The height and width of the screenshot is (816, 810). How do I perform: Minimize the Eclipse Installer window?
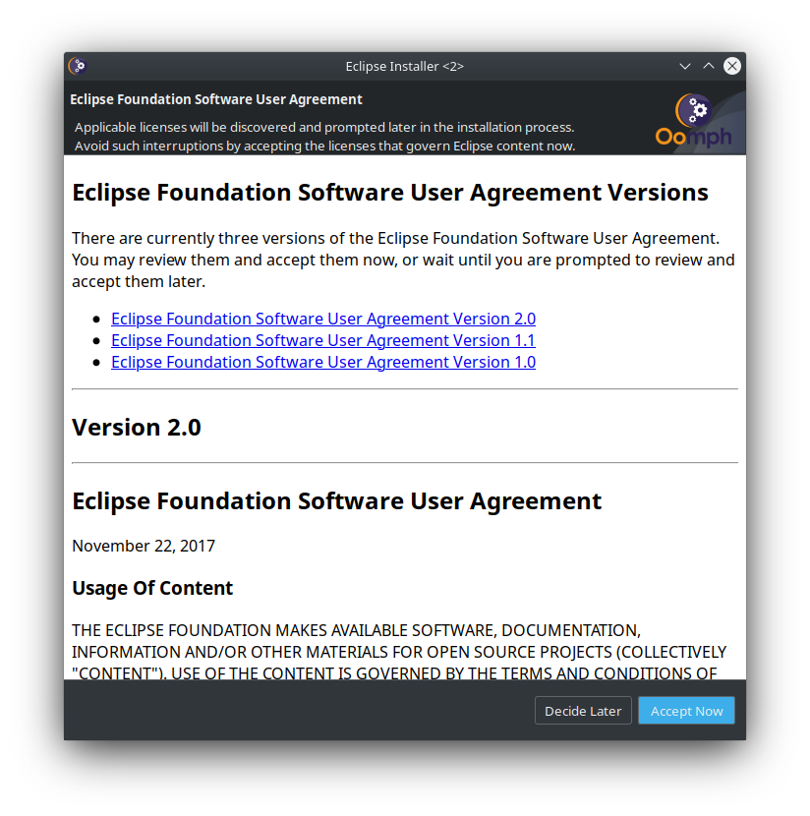point(685,66)
